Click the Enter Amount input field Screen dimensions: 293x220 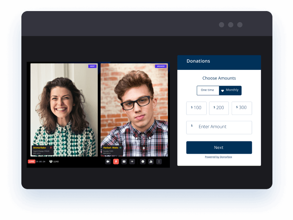point(219,127)
